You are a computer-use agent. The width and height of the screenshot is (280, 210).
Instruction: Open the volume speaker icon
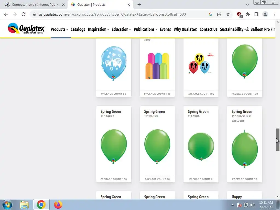(252, 205)
